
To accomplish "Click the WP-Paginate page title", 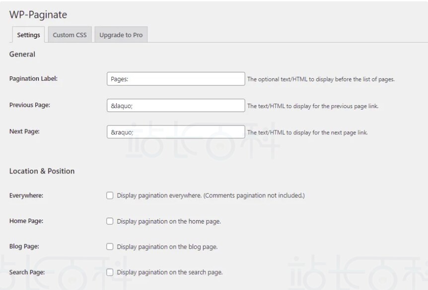I will coord(38,14).
